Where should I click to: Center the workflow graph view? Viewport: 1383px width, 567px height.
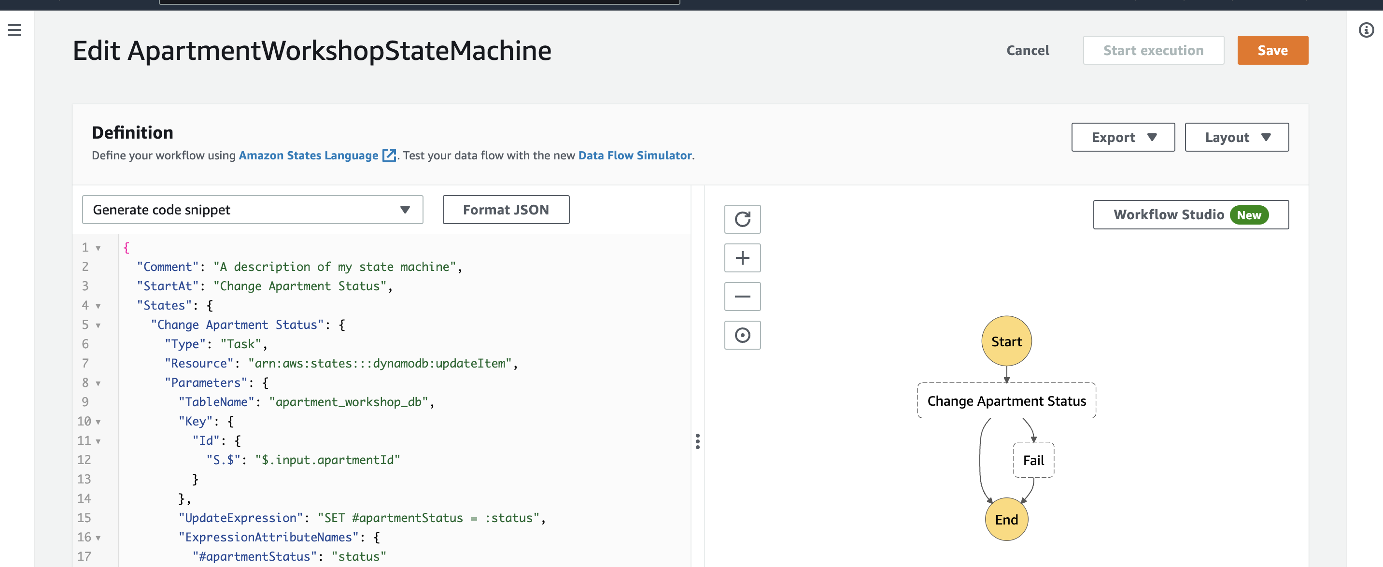pyautogui.click(x=742, y=335)
